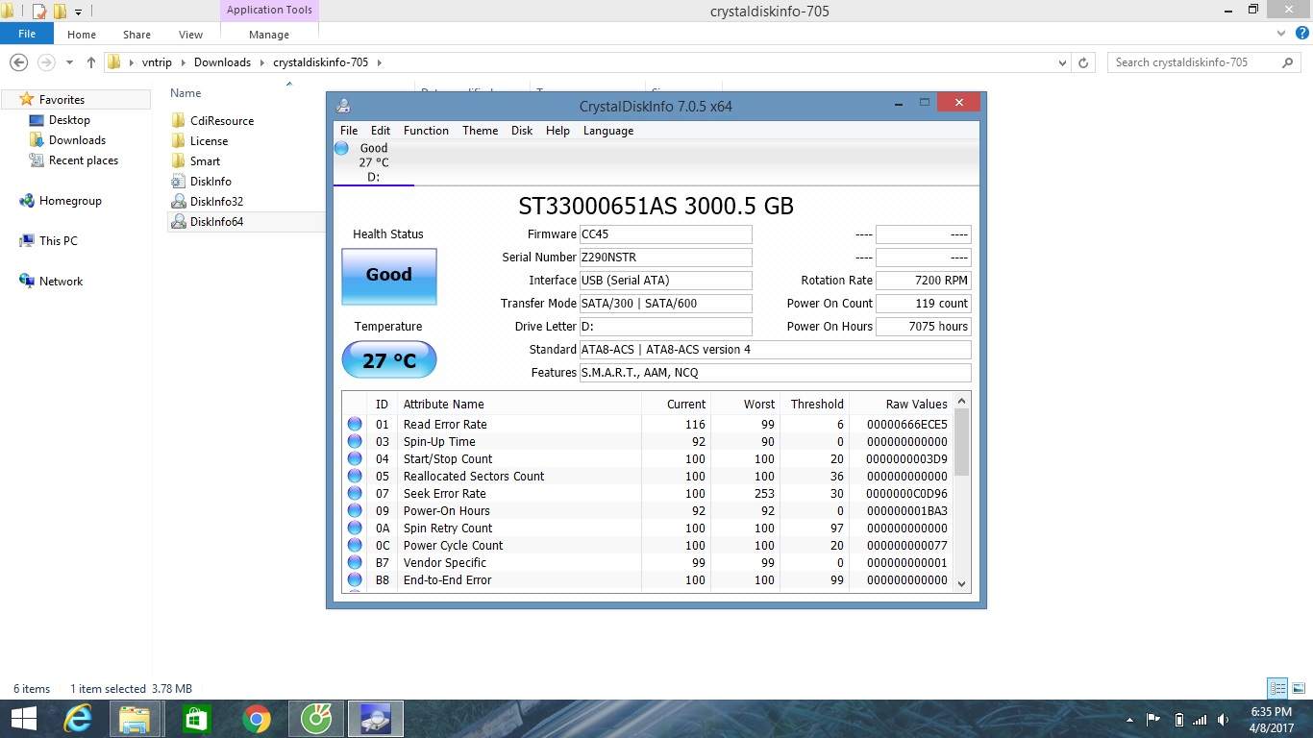Image resolution: width=1313 pixels, height=738 pixels.
Task: Switch to CrystalDiskInfo in the taskbar
Action: (x=375, y=719)
